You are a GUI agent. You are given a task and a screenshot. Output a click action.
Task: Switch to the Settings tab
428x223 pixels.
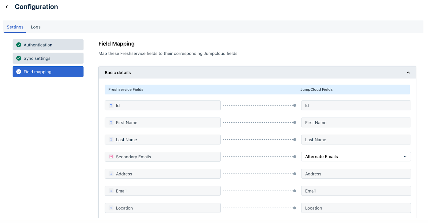(15, 27)
